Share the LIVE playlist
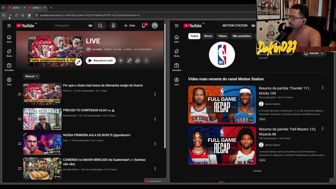The width and height of the screenshot is (336, 189). [138, 61]
